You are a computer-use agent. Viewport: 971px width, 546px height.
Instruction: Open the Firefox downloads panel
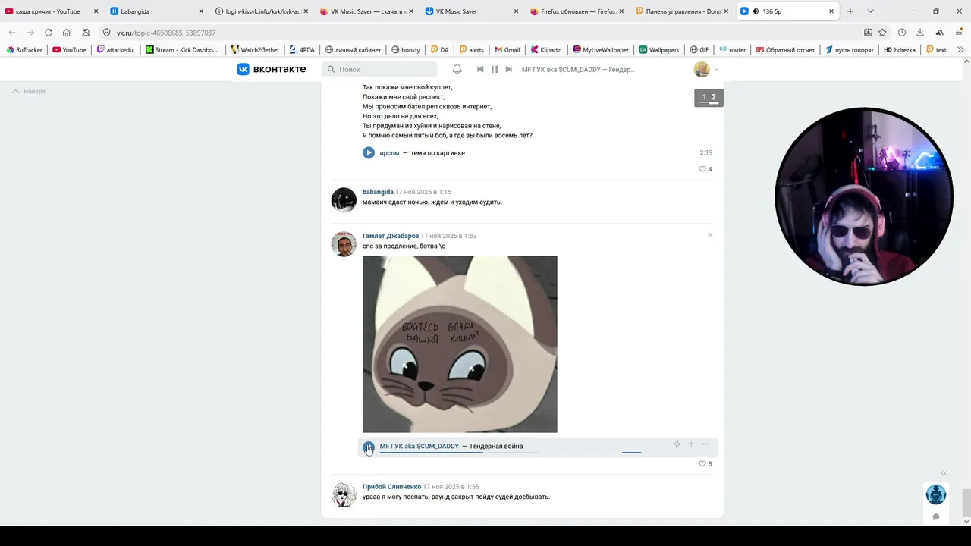(920, 33)
